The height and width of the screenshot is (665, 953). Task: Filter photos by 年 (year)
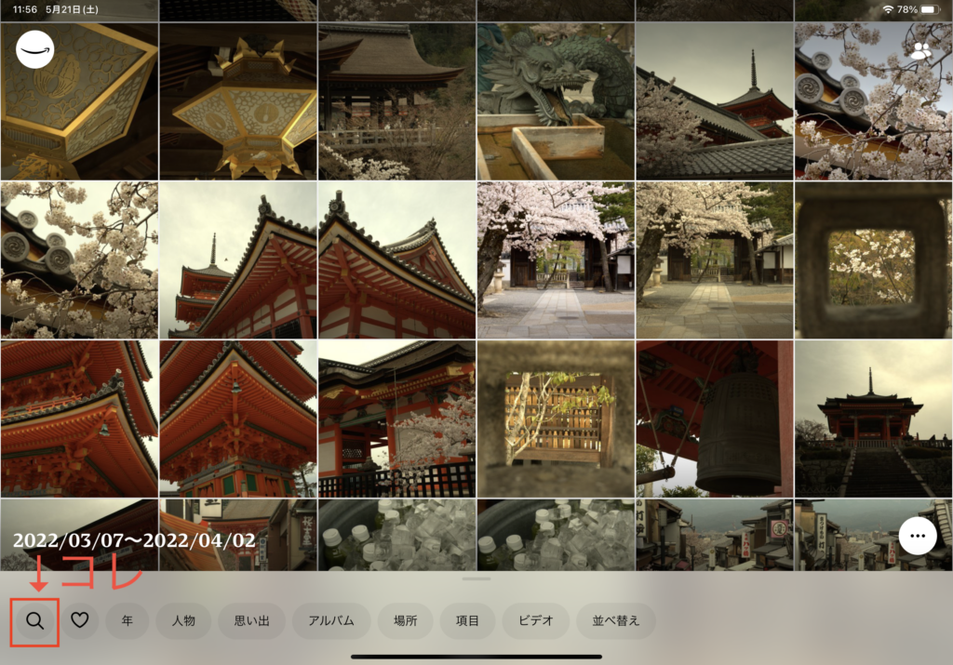tap(128, 620)
